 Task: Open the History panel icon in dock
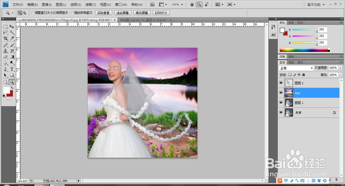click(x=273, y=27)
